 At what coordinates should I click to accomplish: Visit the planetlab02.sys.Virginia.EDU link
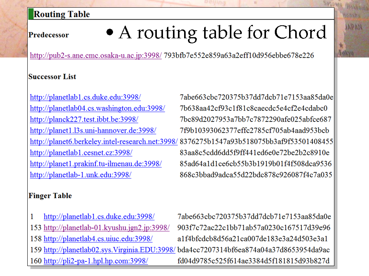(110, 250)
